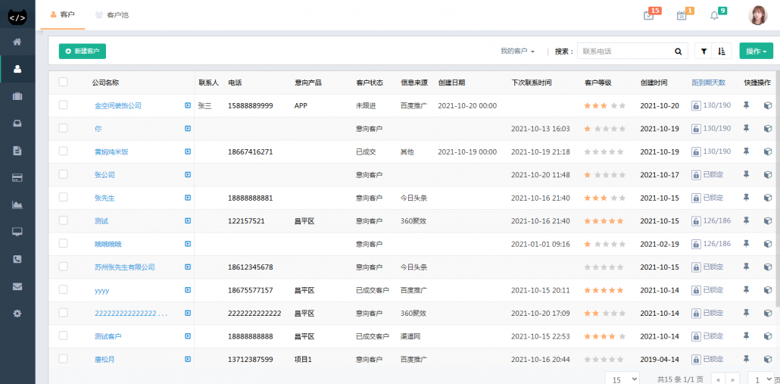This screenshot has width=780, height=384.
Task: Click the filter funnel icon
Action: click(704, 52)
